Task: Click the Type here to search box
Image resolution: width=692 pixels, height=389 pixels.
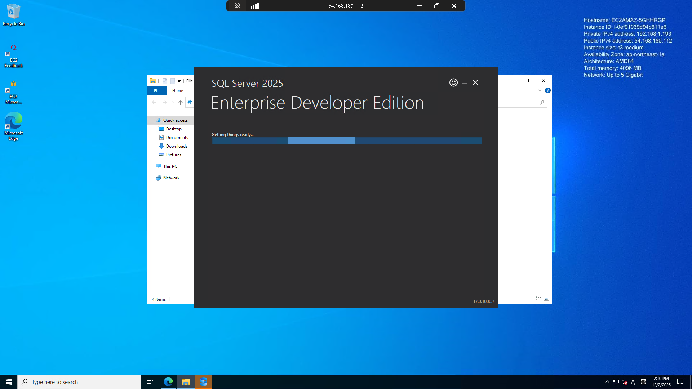Action: pyautogui.click(x=79, y=382)
